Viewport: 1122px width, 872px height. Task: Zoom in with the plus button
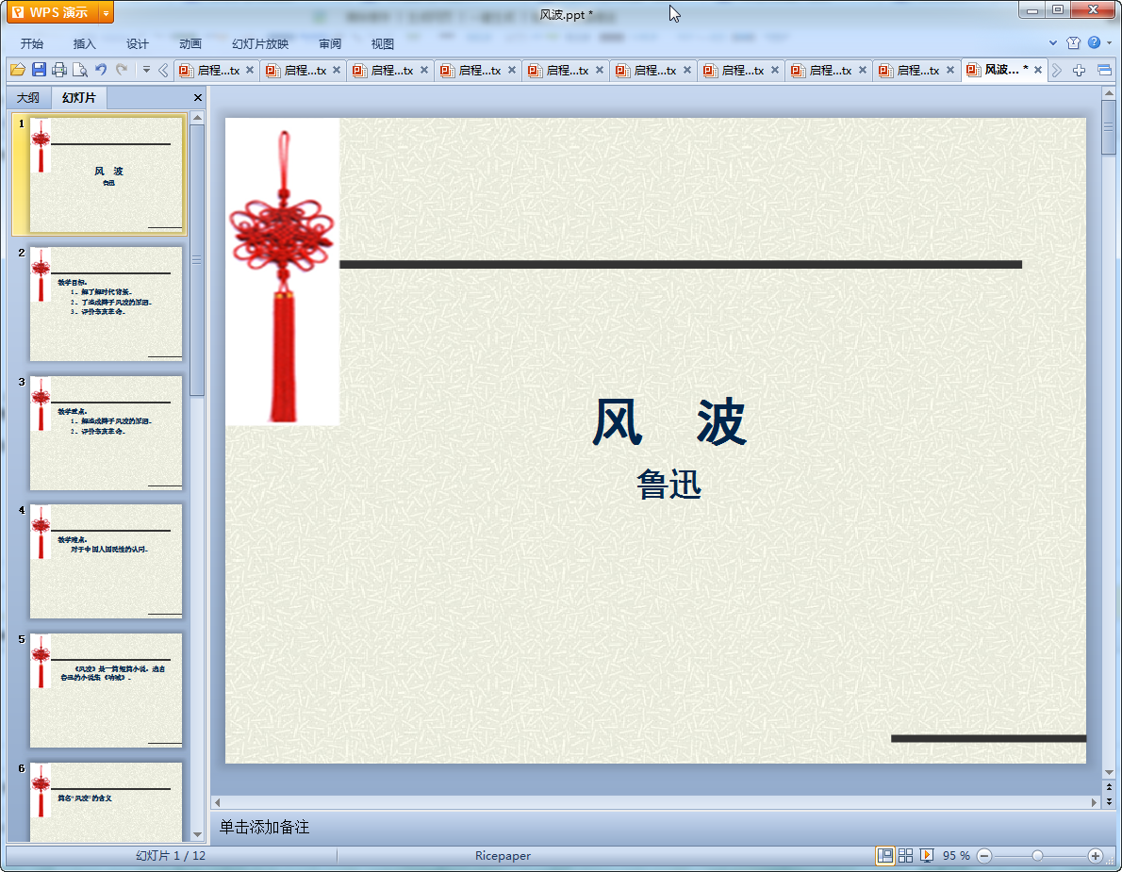[x=1095, y=856]
